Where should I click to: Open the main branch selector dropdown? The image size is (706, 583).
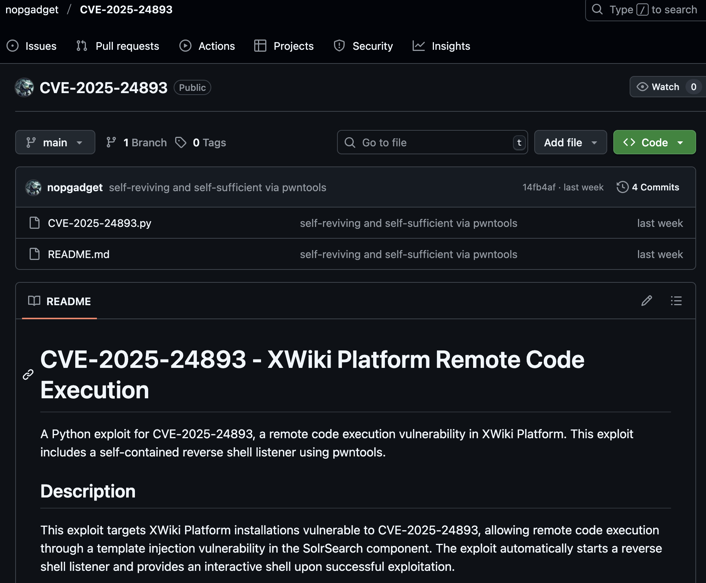click(55, 142)
